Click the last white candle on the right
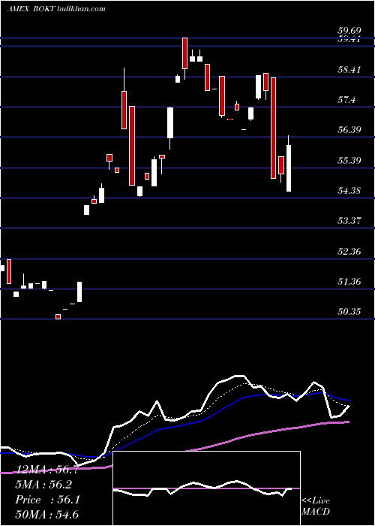This screenshot has width=375, height=526. point(289,168)
